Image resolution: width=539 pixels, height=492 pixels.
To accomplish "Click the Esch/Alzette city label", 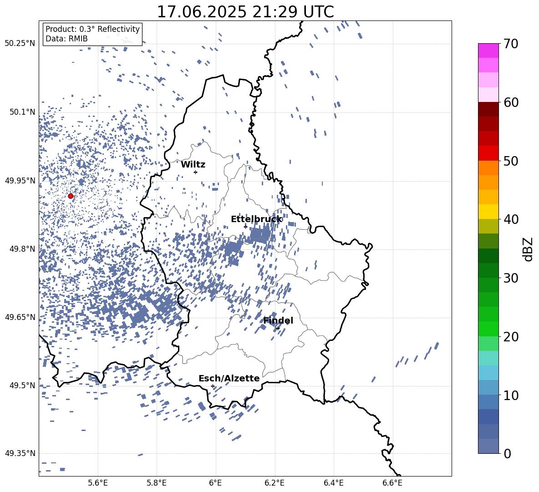I will (x=229, y=378).
